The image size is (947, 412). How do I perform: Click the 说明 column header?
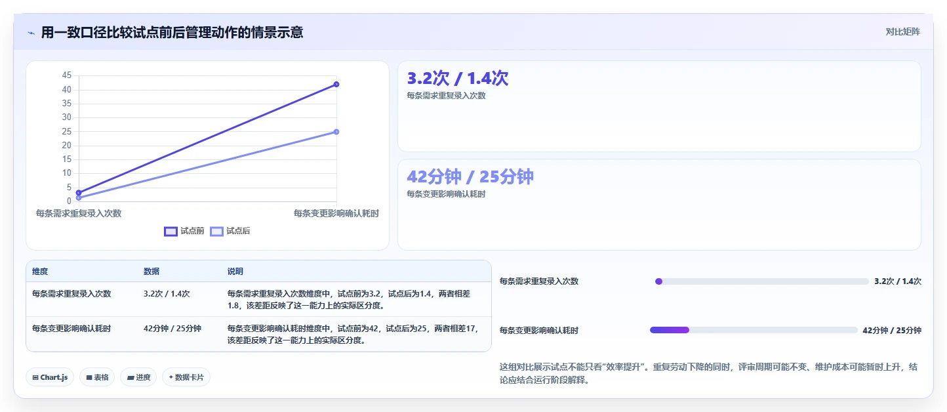[x=235, y=272]
